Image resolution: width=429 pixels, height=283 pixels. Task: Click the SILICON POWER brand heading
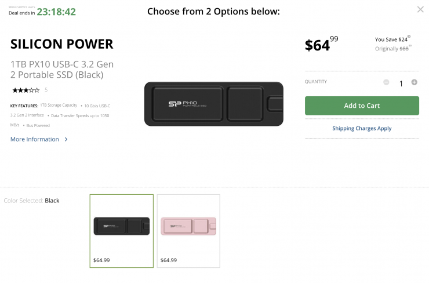click(x=61, y=44)
